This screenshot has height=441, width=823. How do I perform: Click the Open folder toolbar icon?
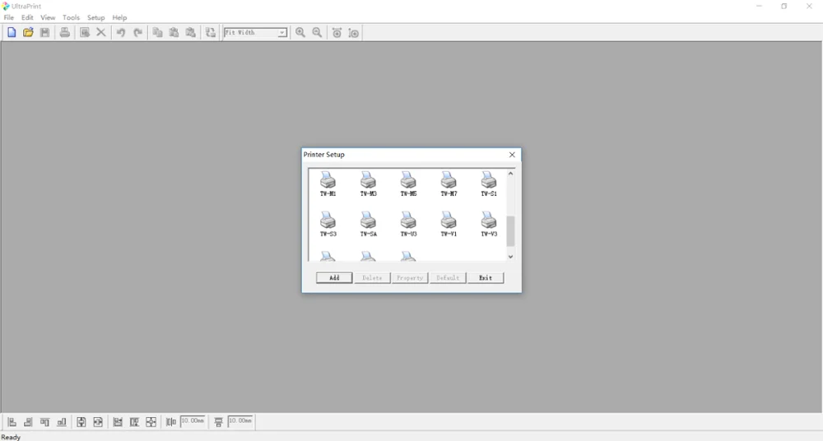[x=28, y=33]
